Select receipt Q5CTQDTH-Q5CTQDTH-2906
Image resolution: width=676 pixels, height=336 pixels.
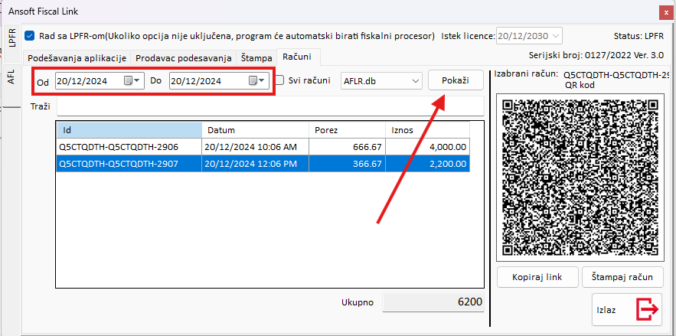[x=129, y=147]
